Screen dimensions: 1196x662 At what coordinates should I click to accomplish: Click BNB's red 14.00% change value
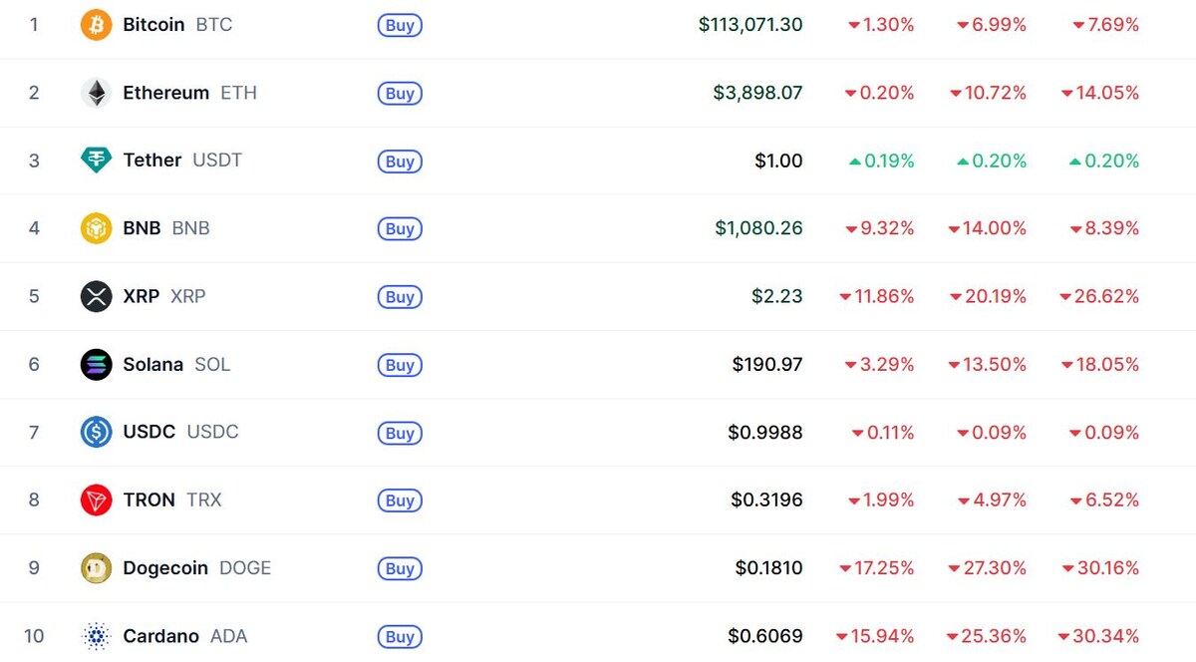coord(989,228)
